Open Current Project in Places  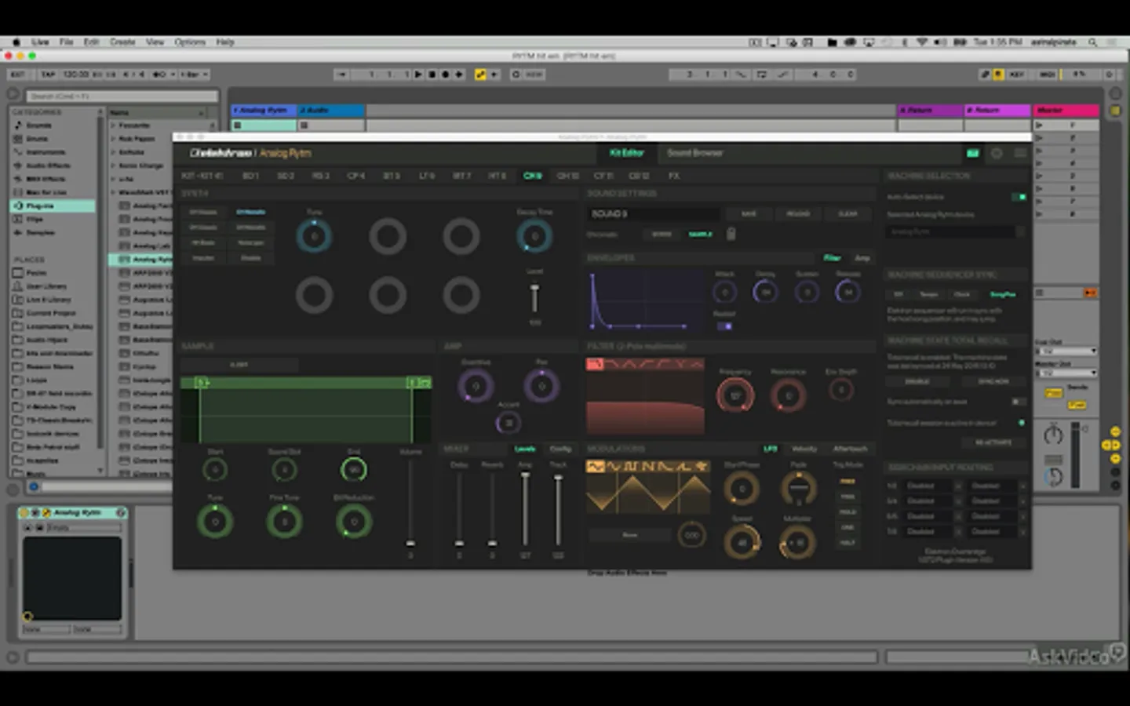53,313
